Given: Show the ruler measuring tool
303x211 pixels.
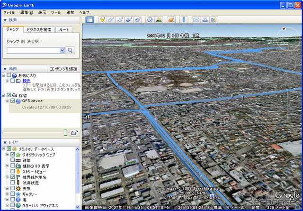Looking at the screenshot, I should [184, 20].
